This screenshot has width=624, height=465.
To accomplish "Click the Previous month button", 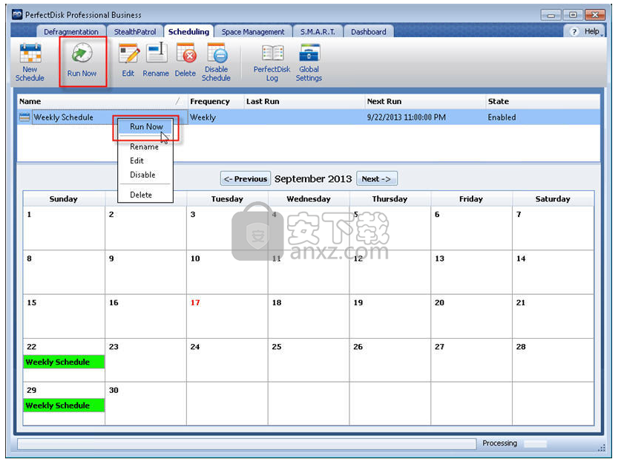I will click(246, 179).
